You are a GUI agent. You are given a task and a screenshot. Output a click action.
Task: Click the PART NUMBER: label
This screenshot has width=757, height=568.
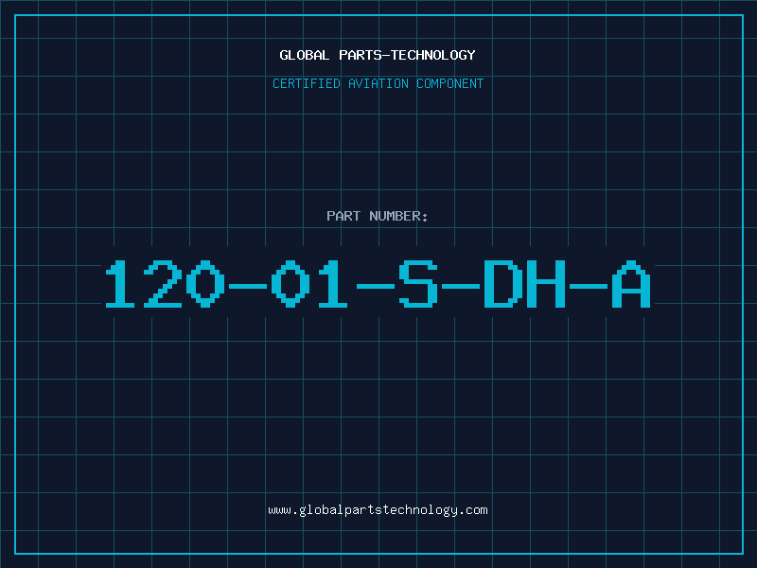(378, 216)
